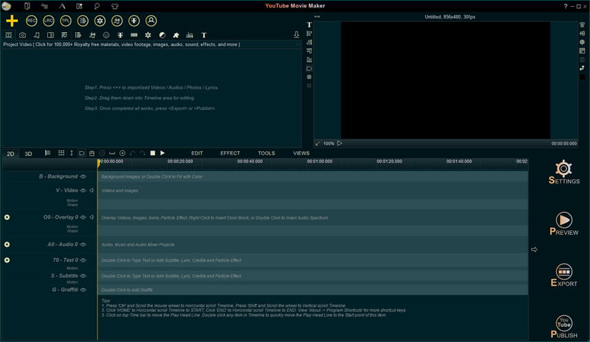Click the black color swatch right of preview
Image resolution: width=590 pixels, height=342 pixels.
(582, 77)
